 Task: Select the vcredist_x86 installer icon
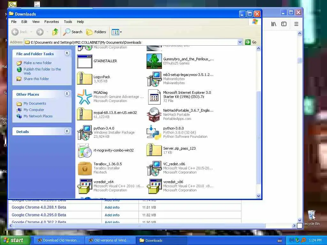tap(154, 186)
